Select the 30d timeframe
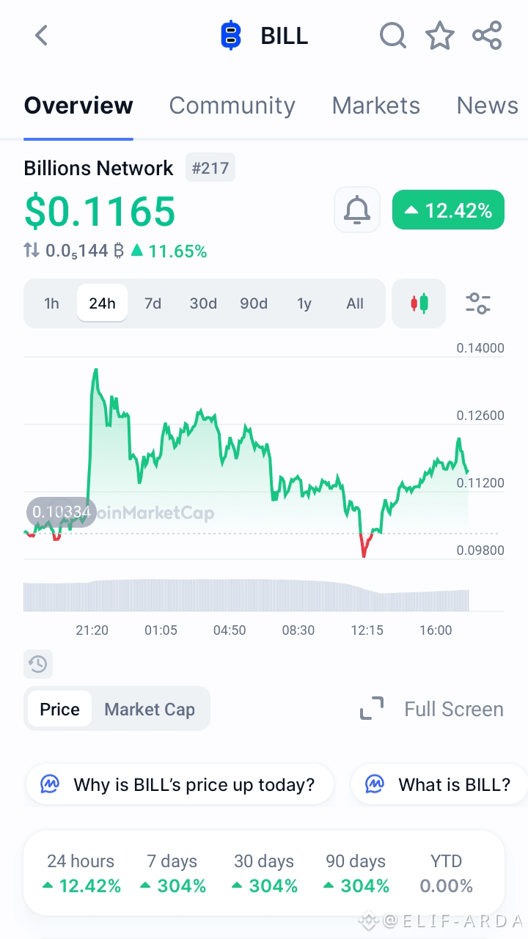The height and width of the screenshot is (939, 528). click(x=203, y=303)
